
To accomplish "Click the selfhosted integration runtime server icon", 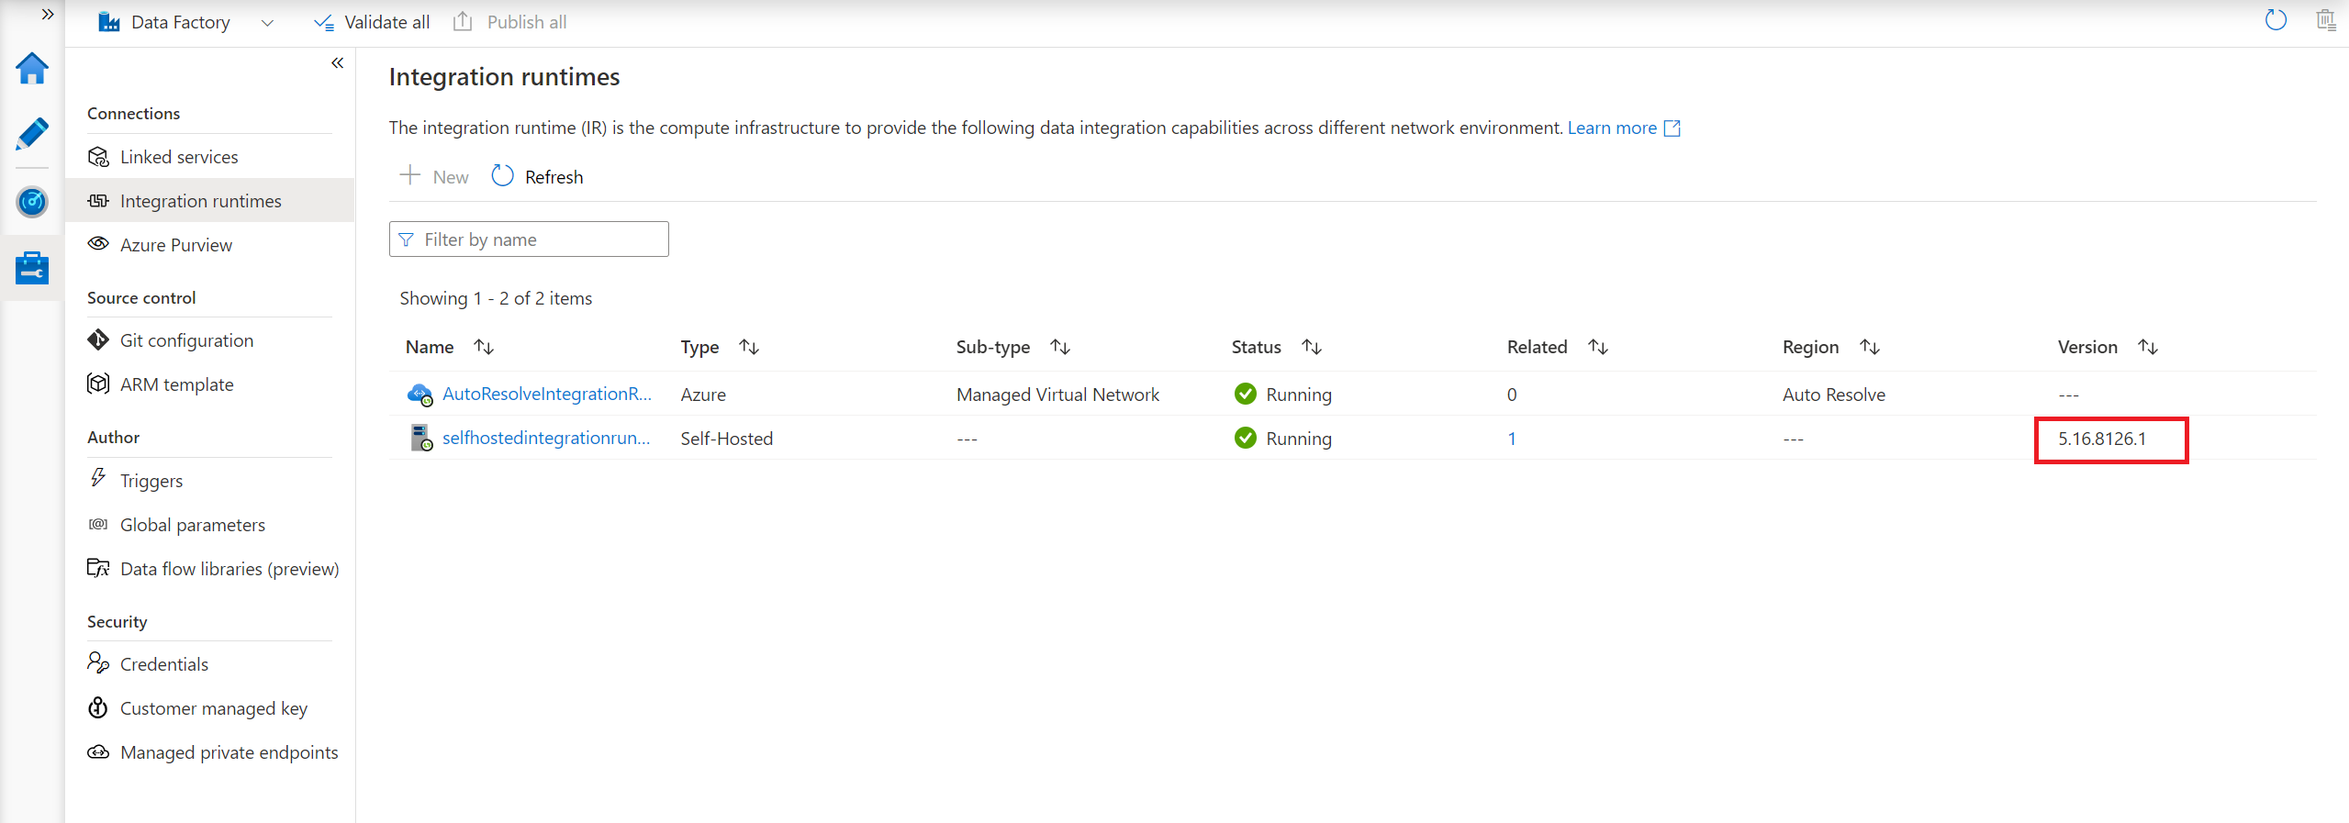I will (420, 439).
